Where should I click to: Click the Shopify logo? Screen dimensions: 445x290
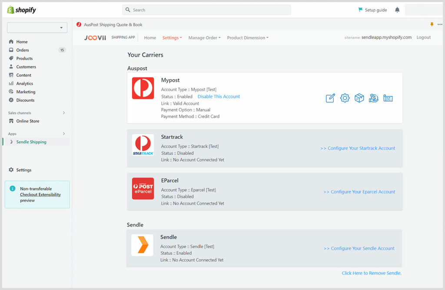22,10
